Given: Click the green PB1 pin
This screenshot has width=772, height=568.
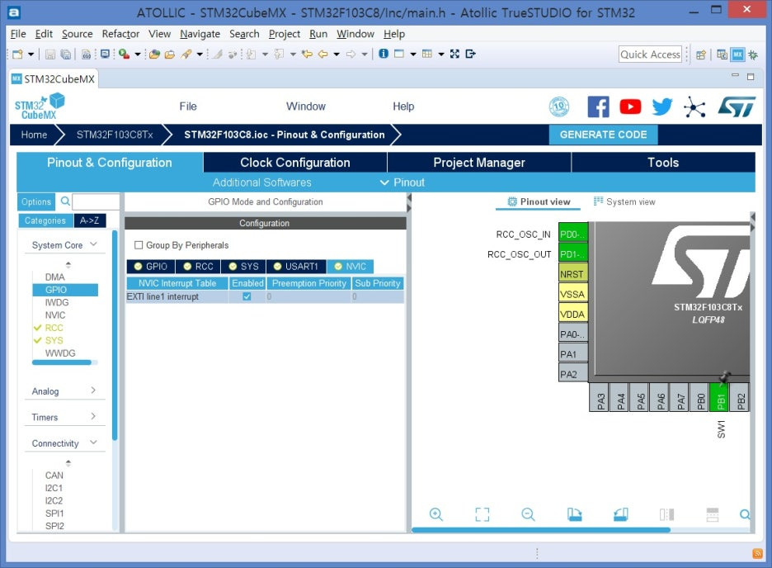Looking at the screenshot, I should (720, 397).
